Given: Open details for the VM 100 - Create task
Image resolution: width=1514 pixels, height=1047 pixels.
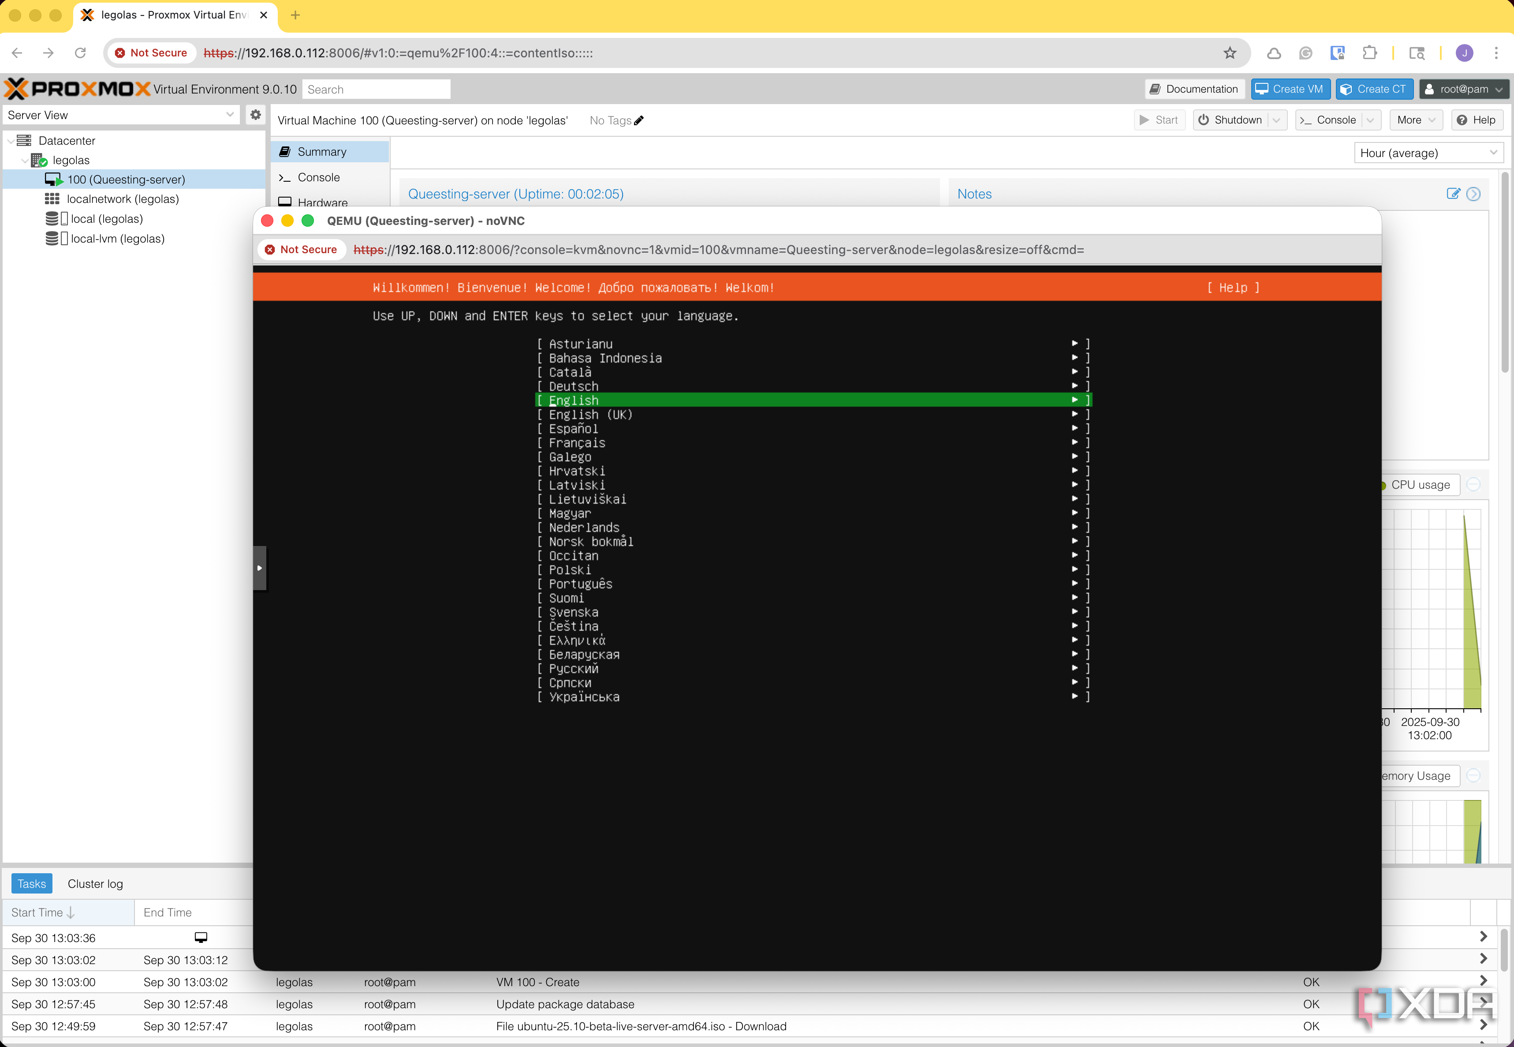Looking at the screenshot, I should click(1483, 981).
